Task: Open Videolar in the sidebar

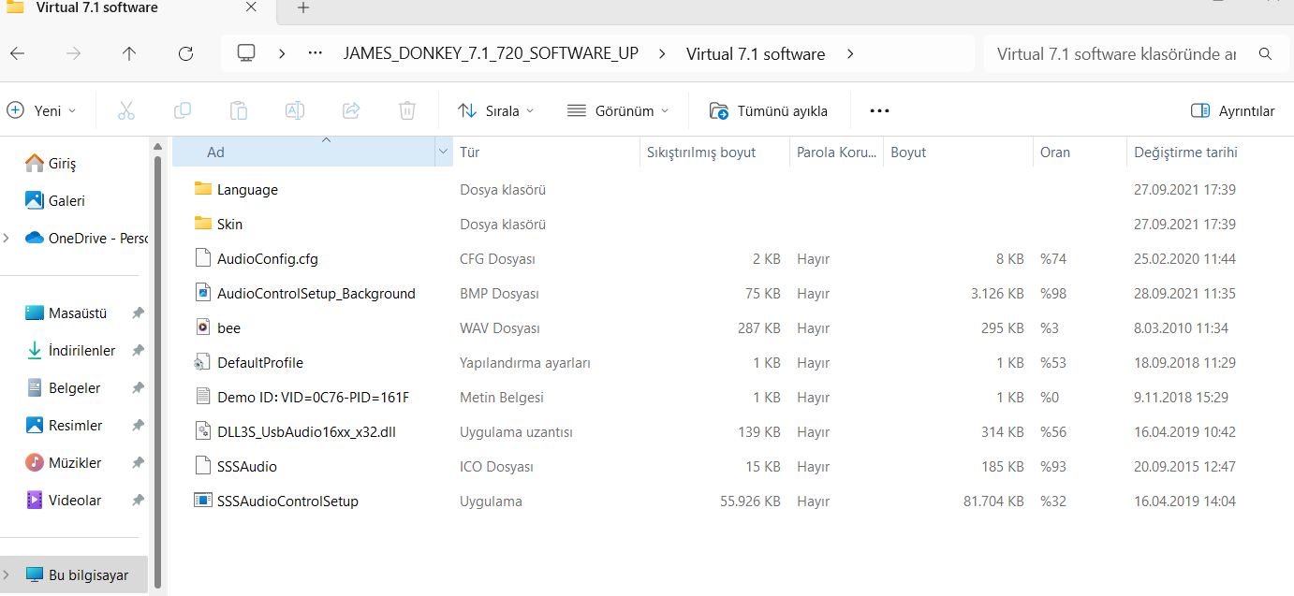Action: click(x=75, y=500)
